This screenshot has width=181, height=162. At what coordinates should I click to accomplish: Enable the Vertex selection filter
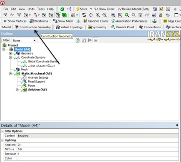44,15
